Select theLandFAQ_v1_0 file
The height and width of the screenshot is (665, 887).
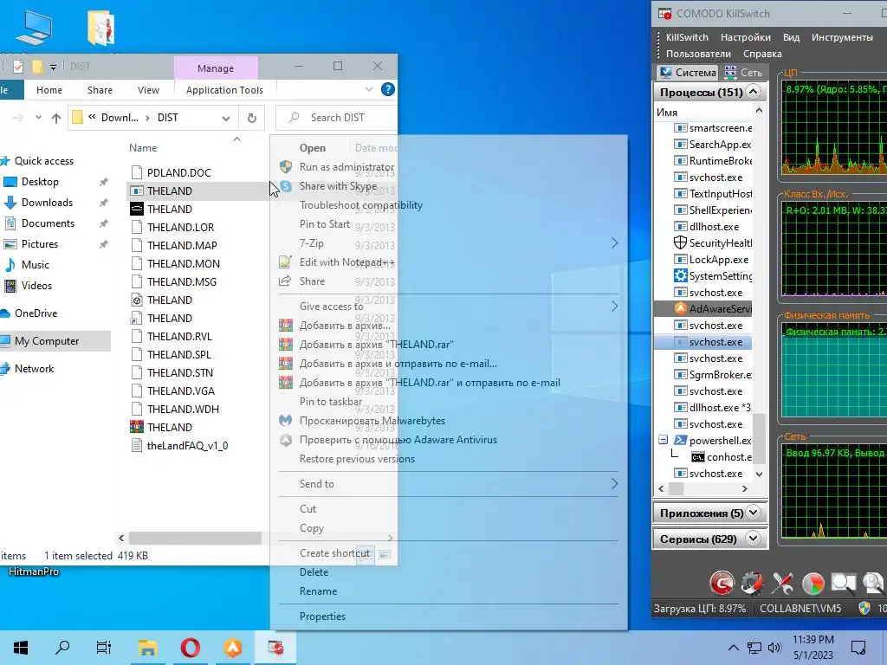point(187,446)
